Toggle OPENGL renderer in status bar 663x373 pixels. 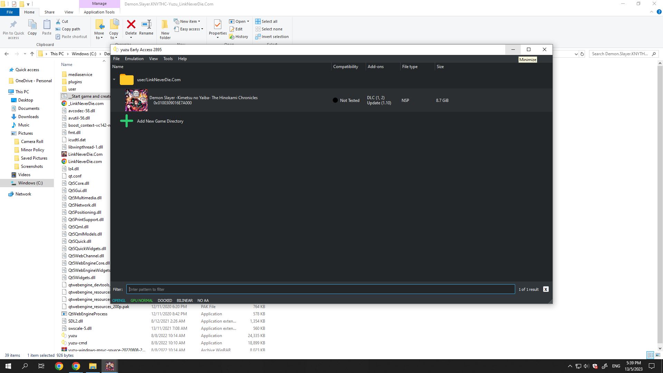point(119,300)
